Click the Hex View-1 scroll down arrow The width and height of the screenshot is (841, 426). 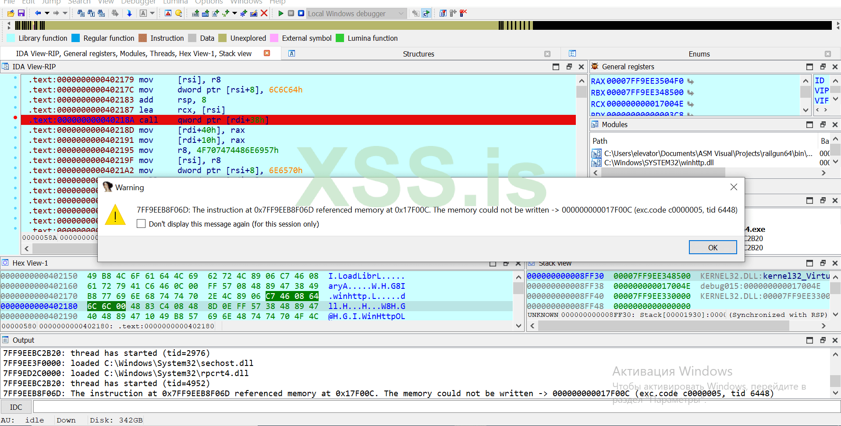518,326
